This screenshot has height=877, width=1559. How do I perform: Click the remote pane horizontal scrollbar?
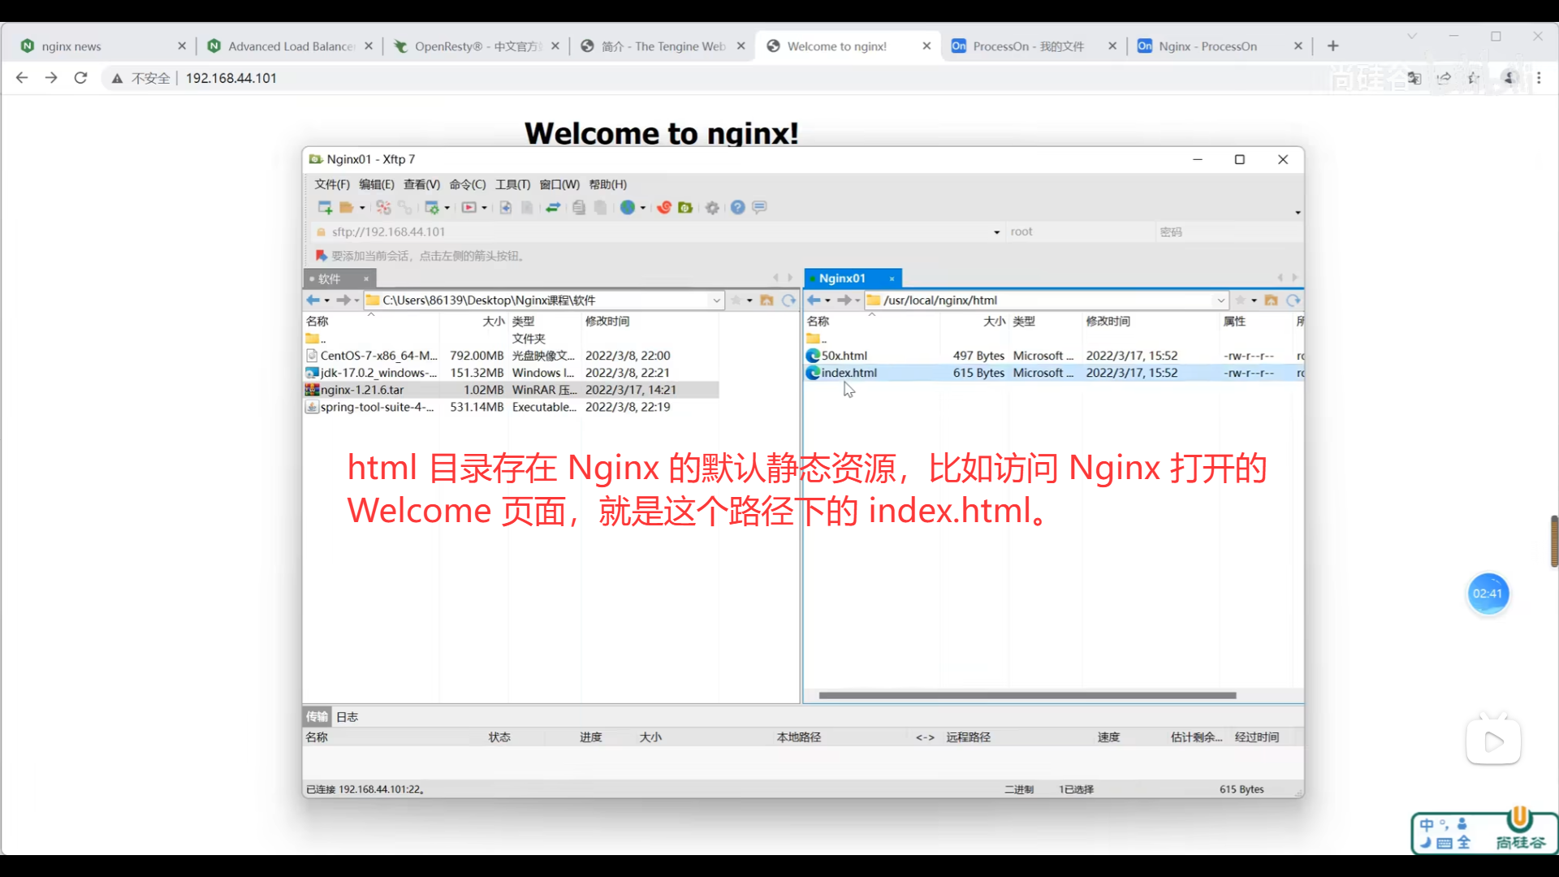click(x=1027, y=696)
